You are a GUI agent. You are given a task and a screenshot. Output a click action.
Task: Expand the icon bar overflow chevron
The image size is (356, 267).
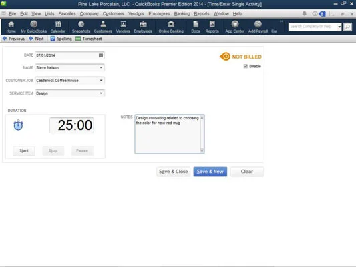pyautogui.click(x=281, y=21)
